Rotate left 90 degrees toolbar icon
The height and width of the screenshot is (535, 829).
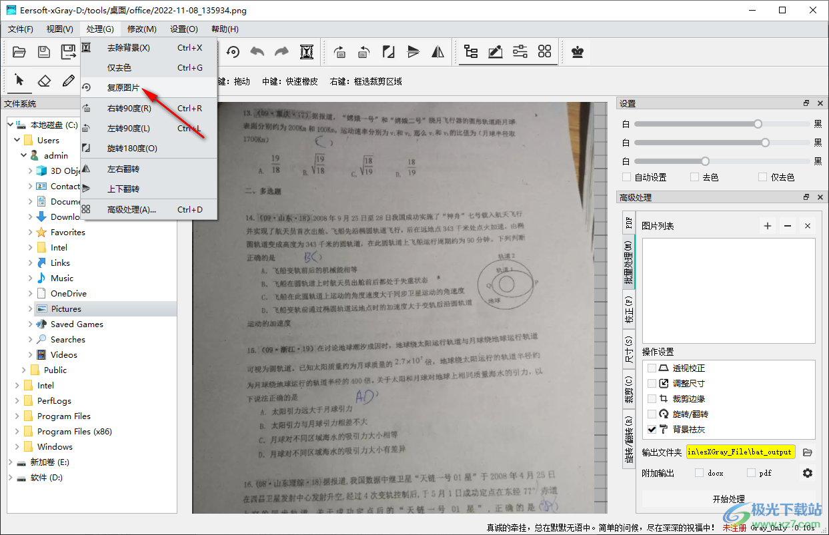[x=364, y=51]
